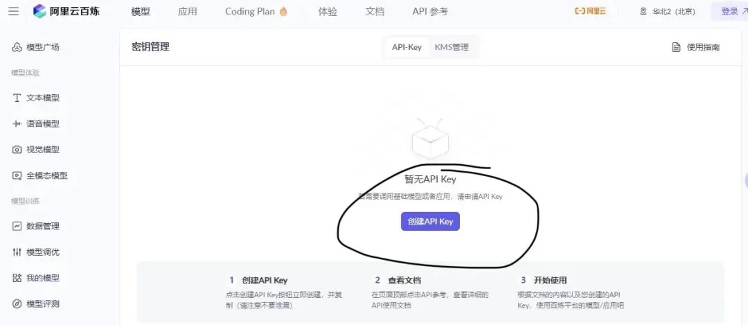Image resolution: width=748 pixels, height=325 pixels.
Task: Click the camera icon beside 视觉模型
Action: pos(17,150)
